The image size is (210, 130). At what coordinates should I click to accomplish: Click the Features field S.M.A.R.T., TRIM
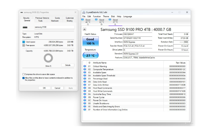tap(156, 58)
